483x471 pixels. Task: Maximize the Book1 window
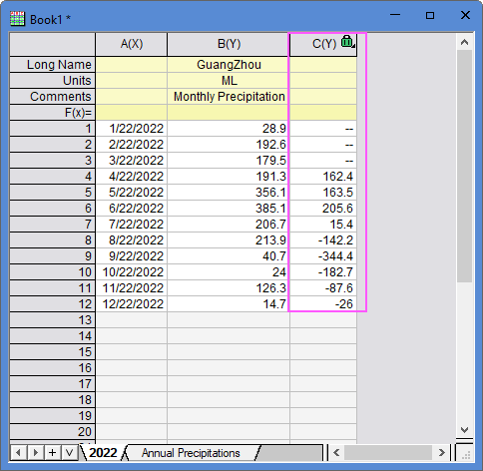tap(430, 15)
